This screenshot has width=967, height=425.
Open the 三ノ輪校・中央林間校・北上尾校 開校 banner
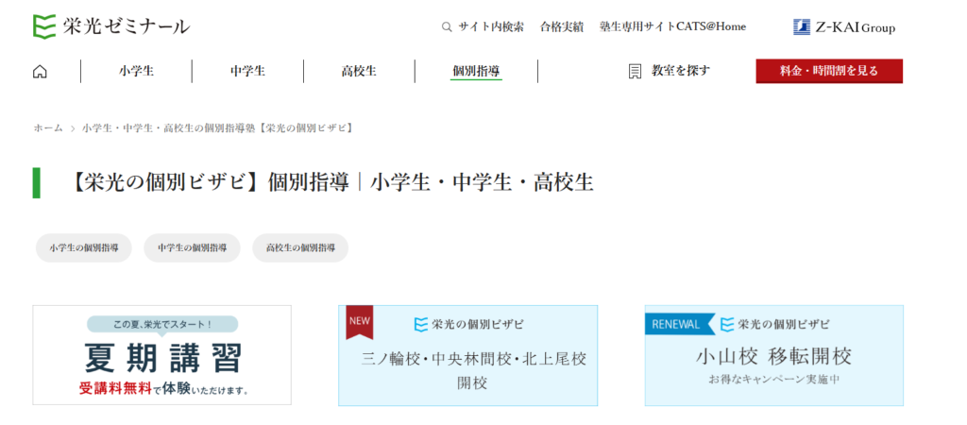click(x=468, y=355)
